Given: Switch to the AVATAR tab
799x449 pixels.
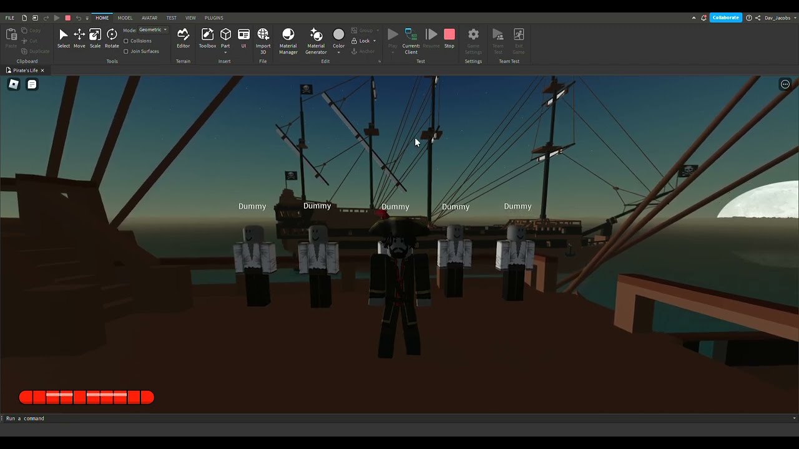Looking at the screenshot, I should pos(149,18).
